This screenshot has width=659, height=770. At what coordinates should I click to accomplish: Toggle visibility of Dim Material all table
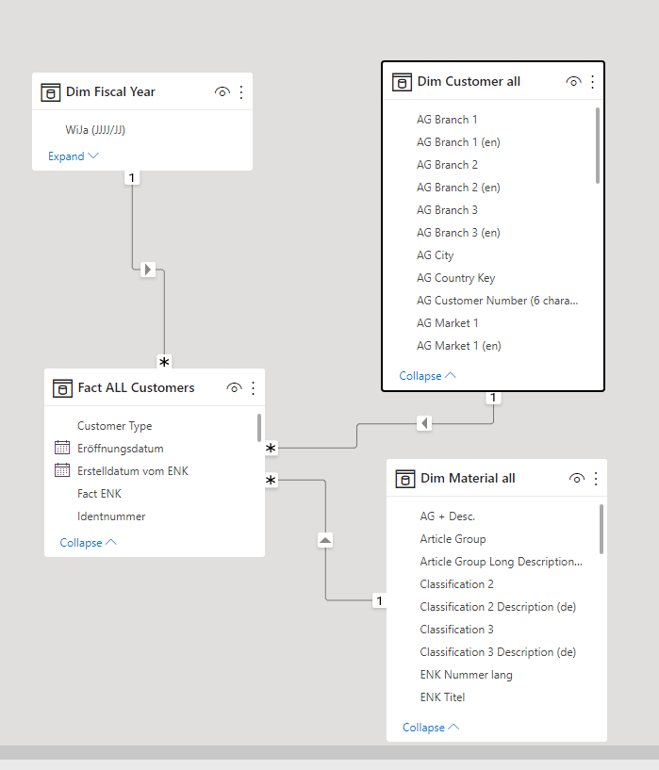577,478
